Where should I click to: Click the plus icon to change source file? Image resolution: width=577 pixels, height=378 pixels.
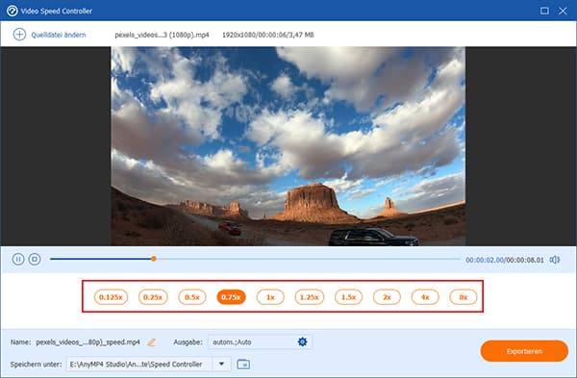click(19, 35)
